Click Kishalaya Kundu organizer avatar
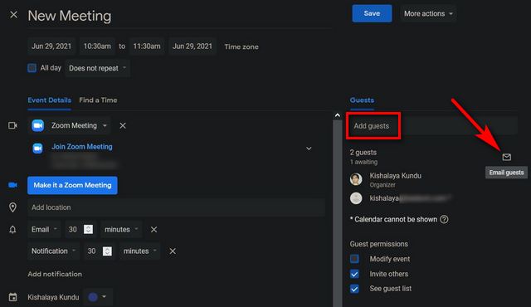 (x=356, y=179)
